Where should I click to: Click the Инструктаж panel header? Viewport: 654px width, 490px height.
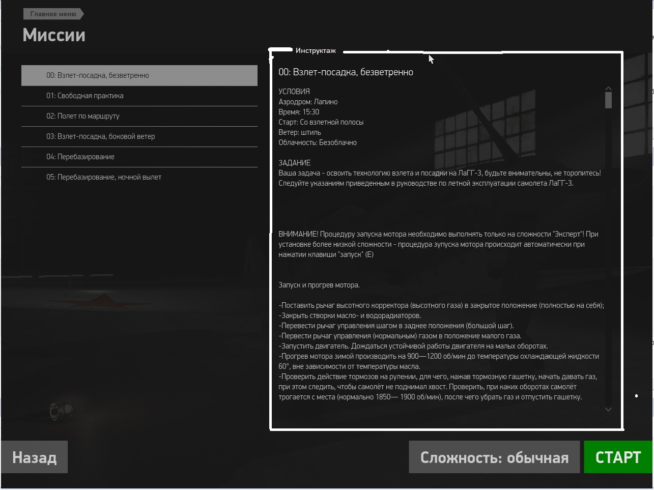click(316, 50)
